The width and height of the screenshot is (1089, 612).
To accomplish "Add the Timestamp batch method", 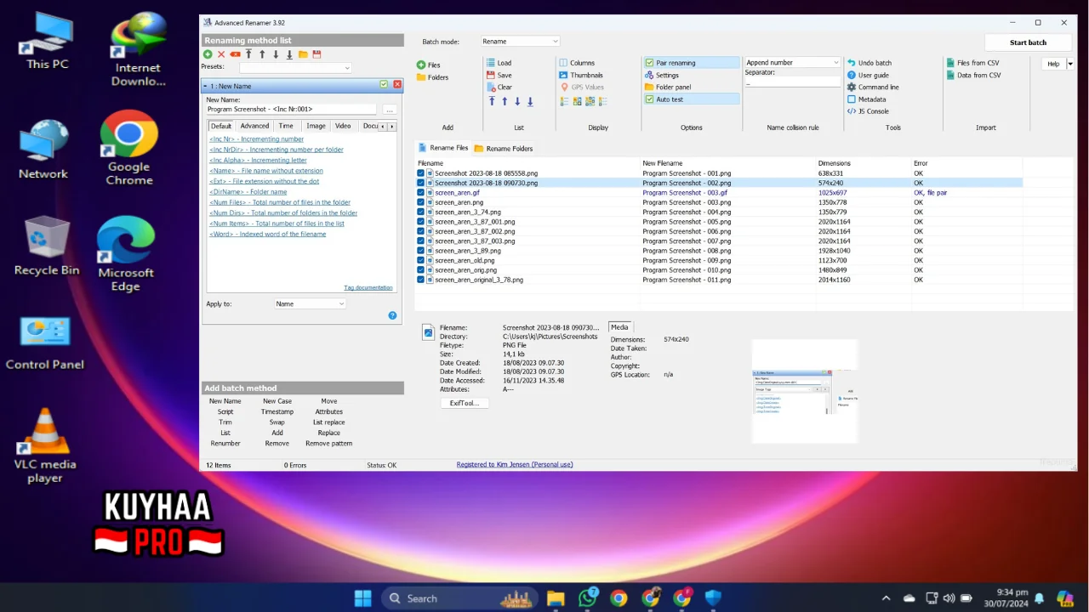I will click(x=277, y=411).
